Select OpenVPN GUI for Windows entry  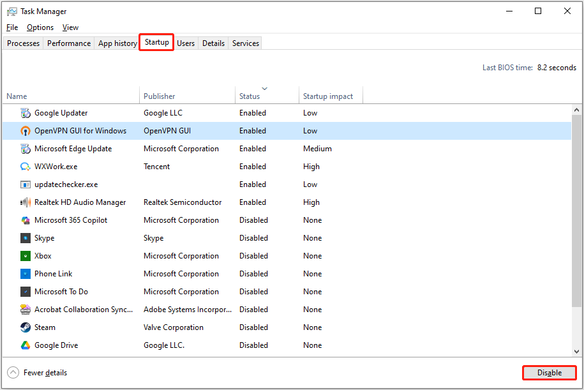click(x=80, y=131)
